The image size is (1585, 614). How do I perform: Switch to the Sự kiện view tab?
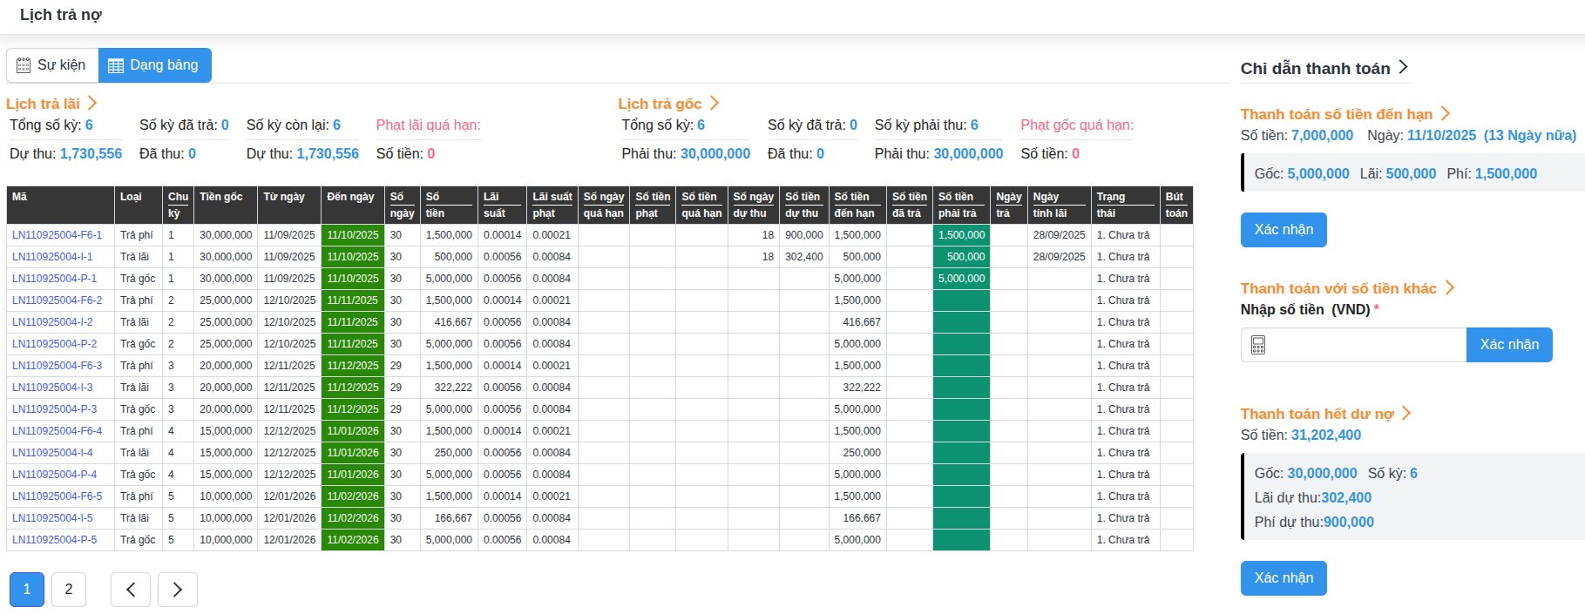52,65
